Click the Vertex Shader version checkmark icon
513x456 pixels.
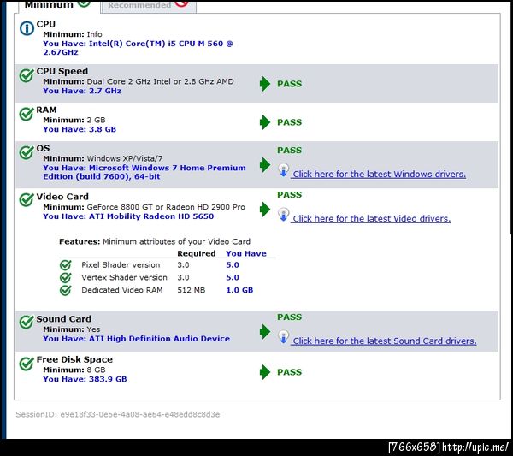point(66,277)
